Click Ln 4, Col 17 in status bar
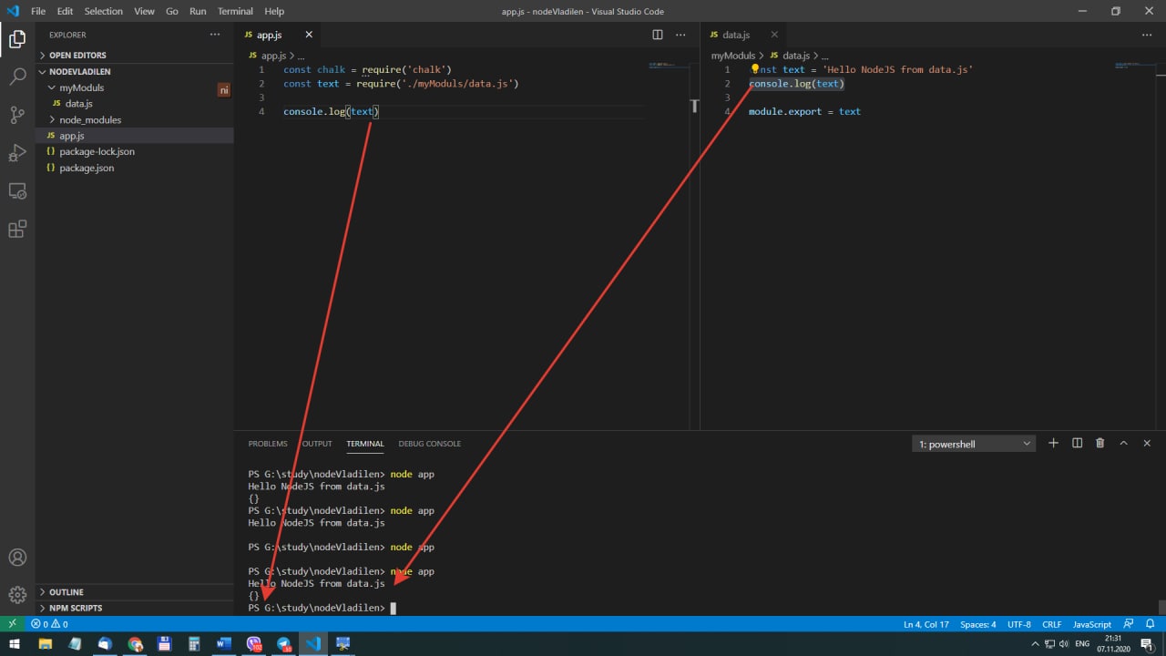This screenshot has height=656, width=1166. coord(926,624)
